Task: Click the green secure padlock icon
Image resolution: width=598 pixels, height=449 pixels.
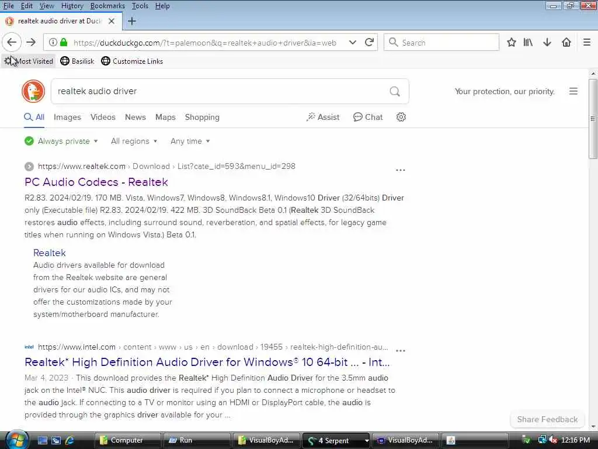Action: (64, 42)
